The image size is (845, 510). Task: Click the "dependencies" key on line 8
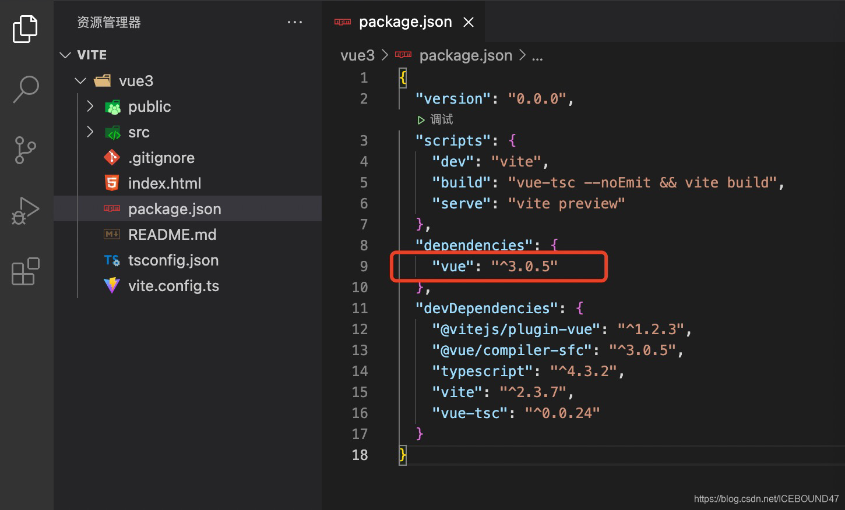(x=474, y=245)
